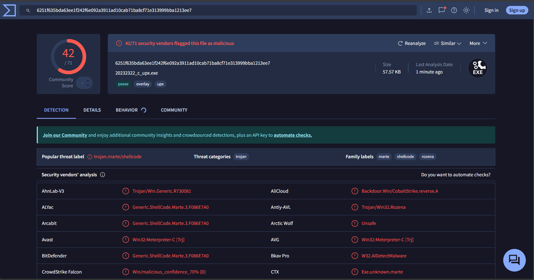Screen dimensions: 534x280
Task: Click the alert icon in BitDefender row
Action: coord(126,256)
